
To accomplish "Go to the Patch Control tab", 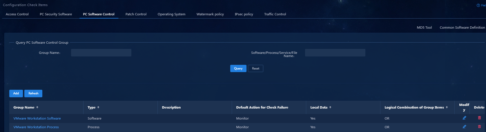I will (136, 14).
